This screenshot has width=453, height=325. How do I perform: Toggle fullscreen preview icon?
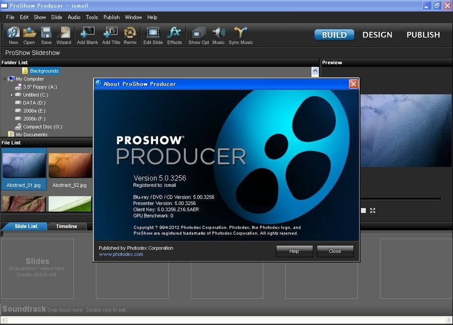(372, 211)
